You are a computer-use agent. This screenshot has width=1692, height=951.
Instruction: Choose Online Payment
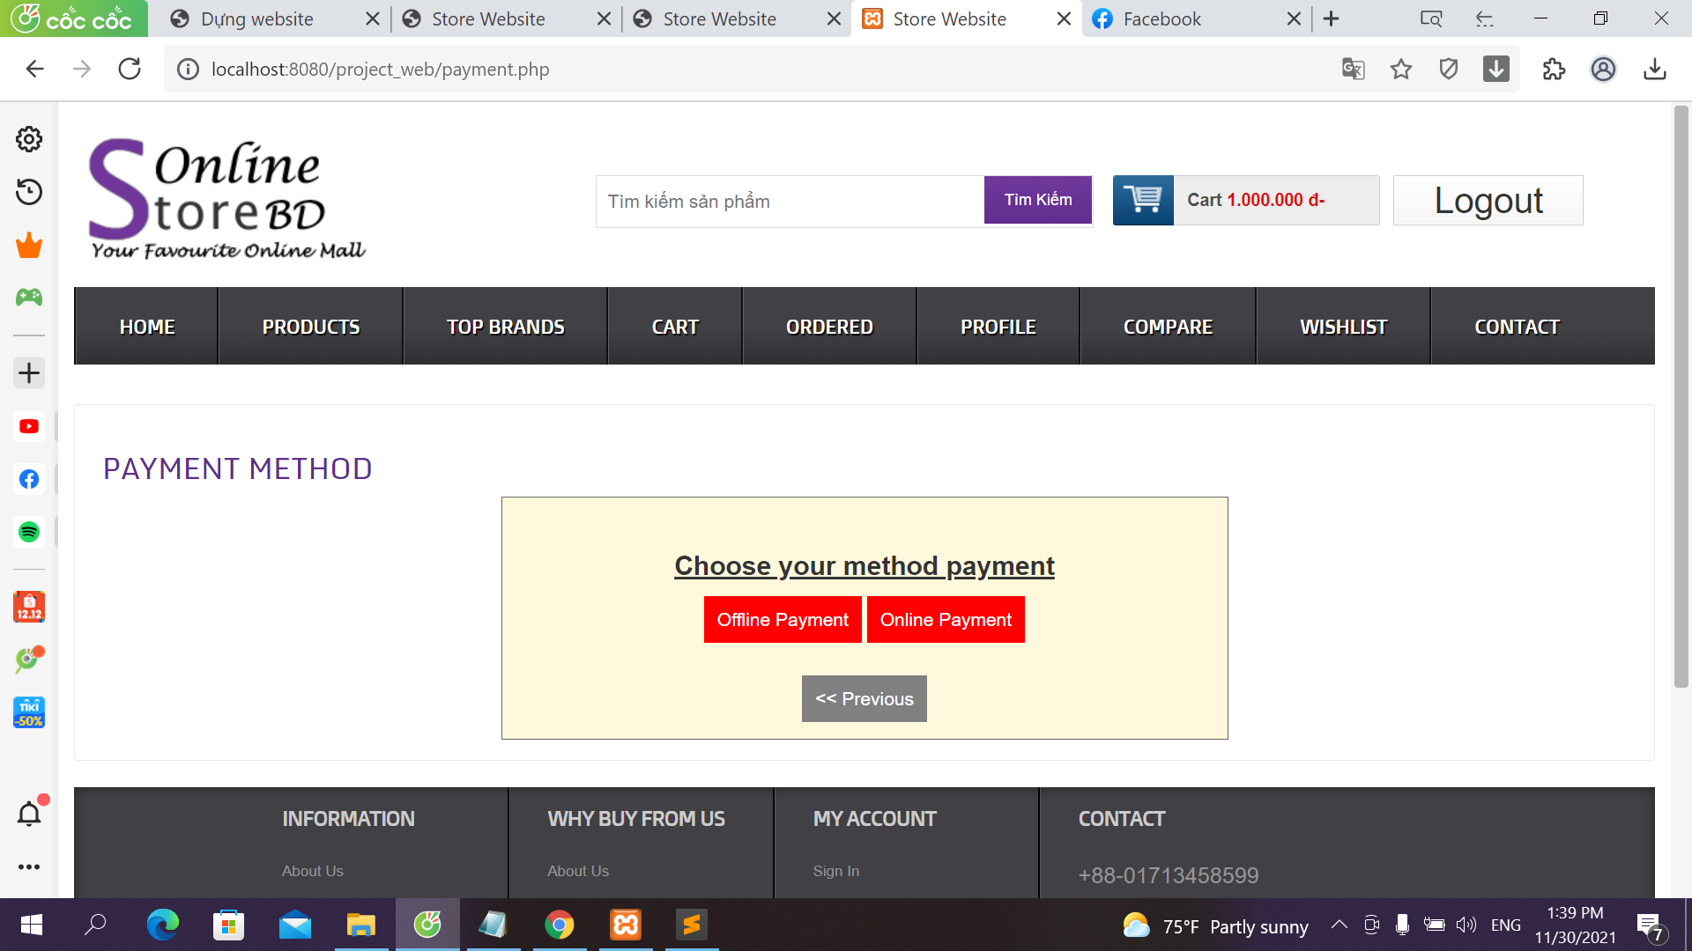(946, 620)
